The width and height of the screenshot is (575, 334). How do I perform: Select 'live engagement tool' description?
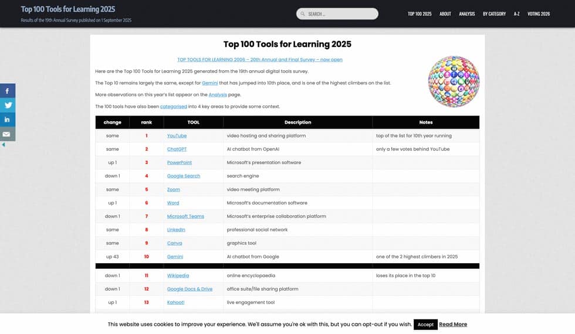pyautogui.click(x=251, y=302)
